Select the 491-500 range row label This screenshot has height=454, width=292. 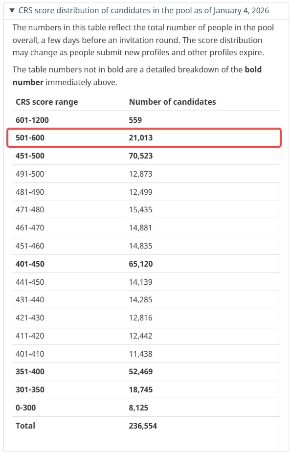30,174
